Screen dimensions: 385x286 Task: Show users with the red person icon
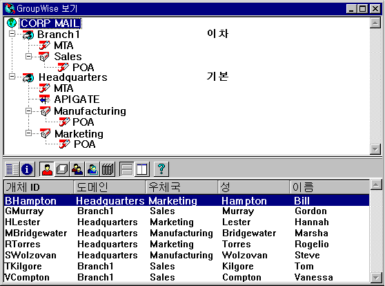(x=47, y=169)
